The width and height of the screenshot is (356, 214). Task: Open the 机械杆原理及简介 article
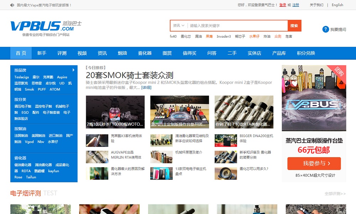pos(189,153)
